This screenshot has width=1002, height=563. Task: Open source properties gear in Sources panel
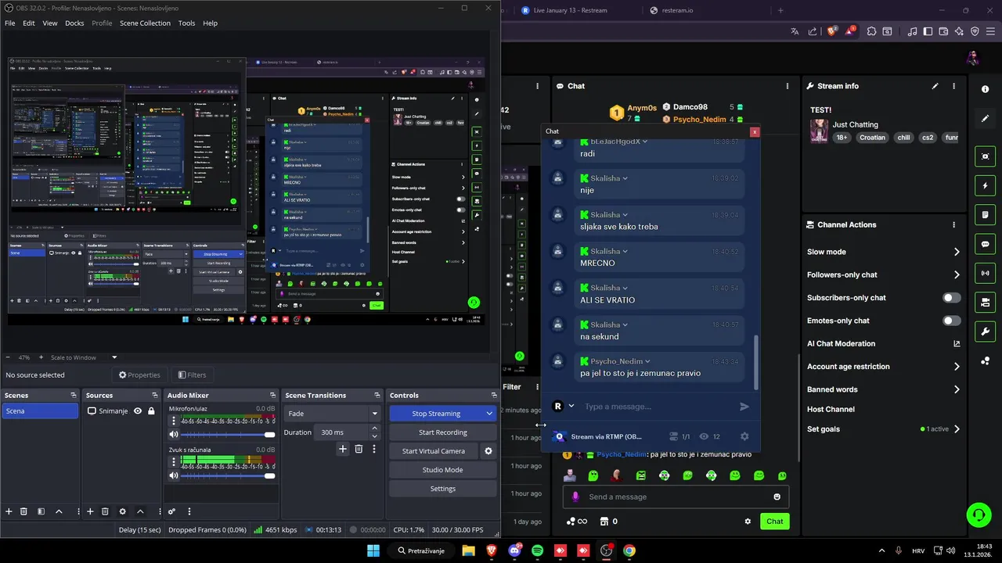122,511
